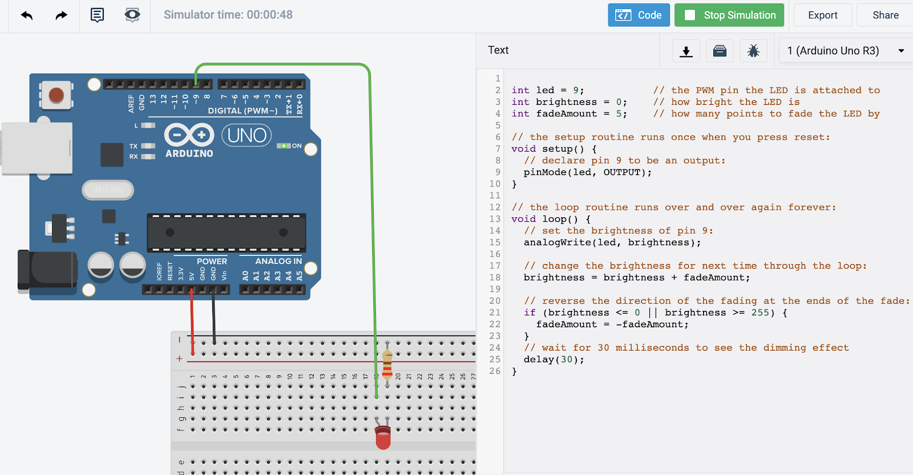Viewport: 913px width, 475px height.
Task: Open the debugger bug icon
Action: pyautogui.click(x=754, y=51)
